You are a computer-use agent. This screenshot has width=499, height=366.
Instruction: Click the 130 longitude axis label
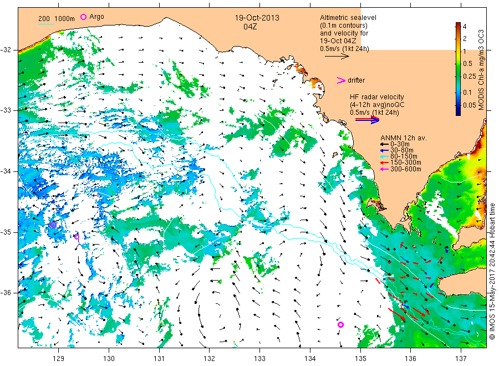click(109, 359)
